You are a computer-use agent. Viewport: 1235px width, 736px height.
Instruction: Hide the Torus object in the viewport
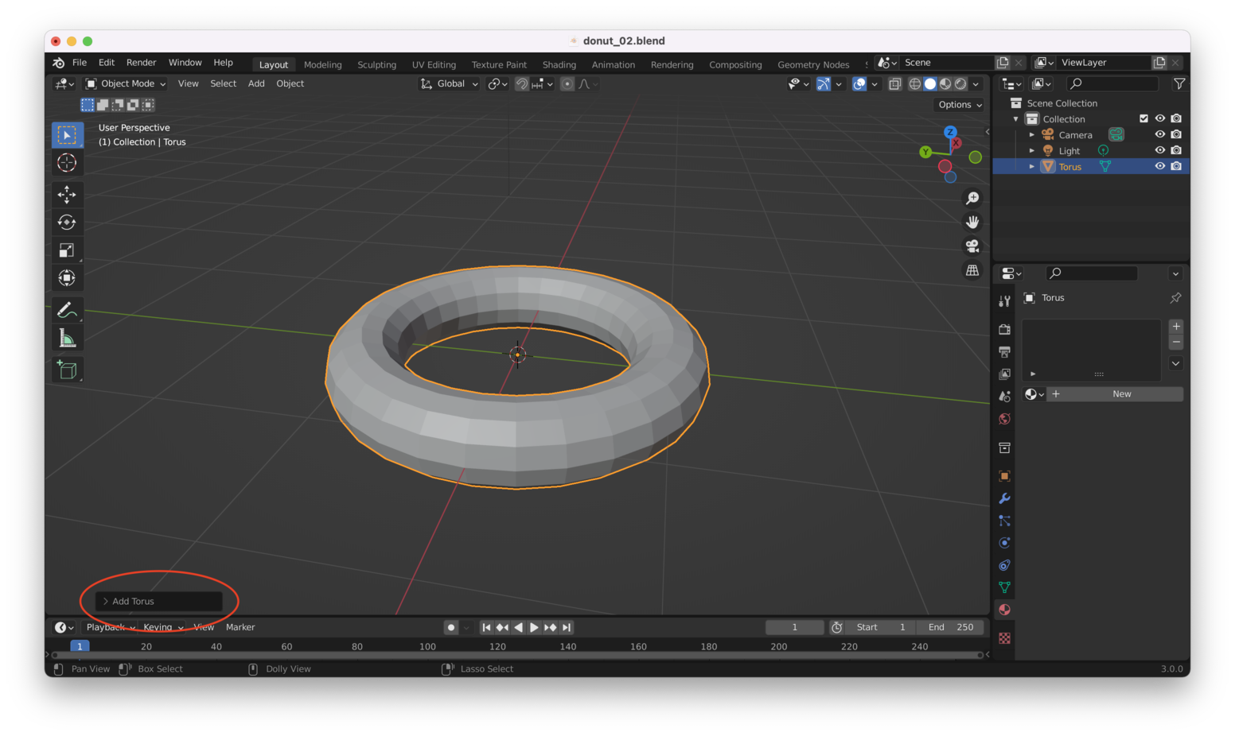(x=1159, y=166)
